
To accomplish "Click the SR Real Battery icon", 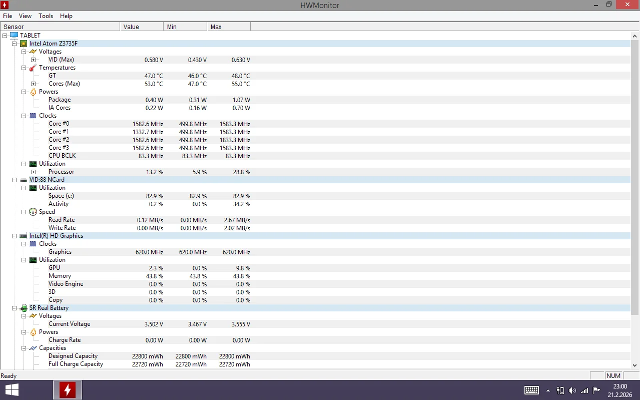I will pyautogui.click(x=24, y=308).
